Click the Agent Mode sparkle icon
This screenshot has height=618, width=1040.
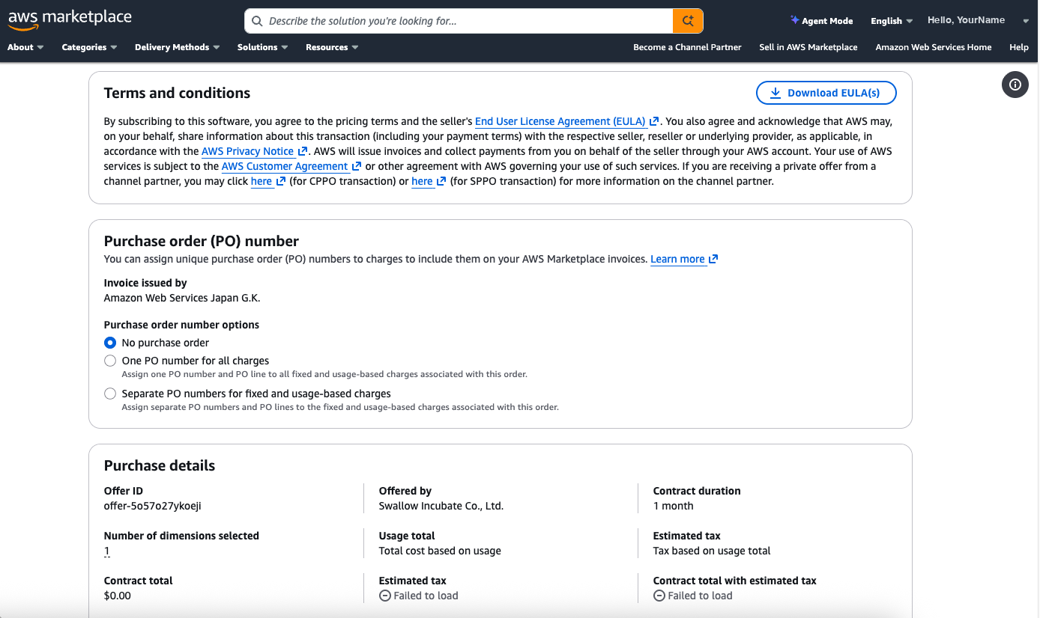point(794,20)
